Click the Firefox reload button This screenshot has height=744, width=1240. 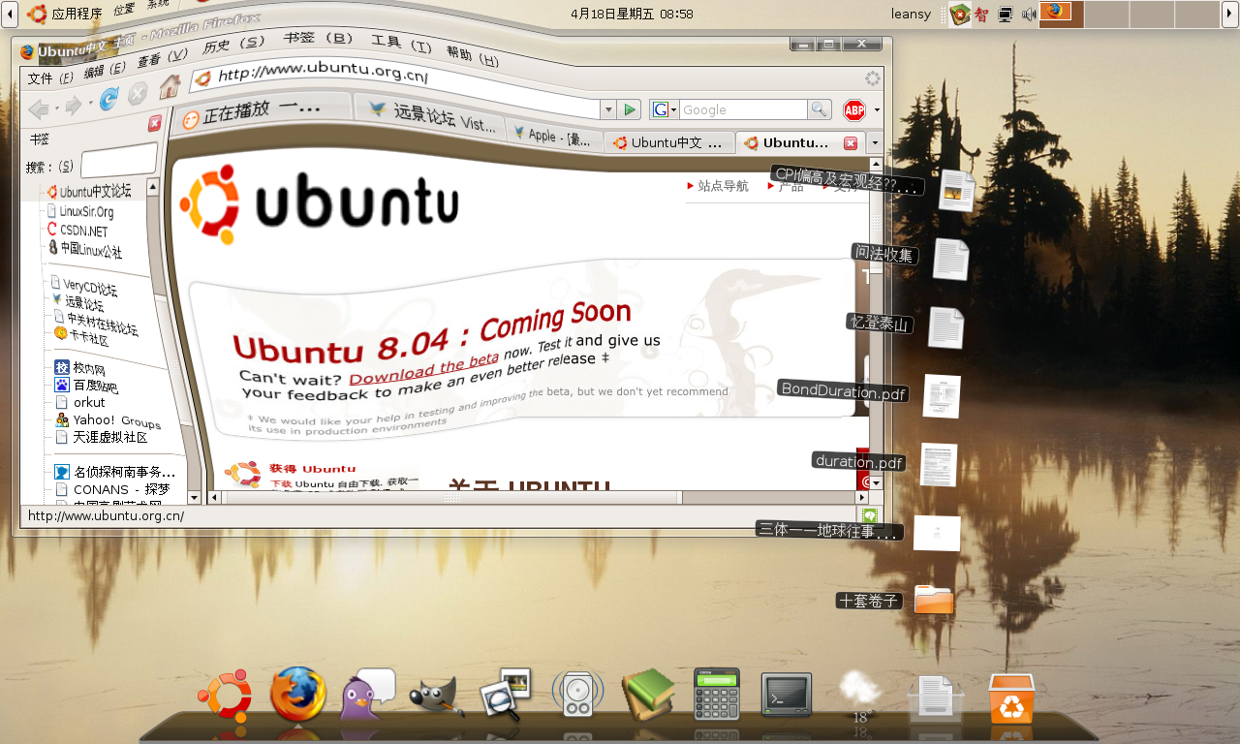[108, 97]
